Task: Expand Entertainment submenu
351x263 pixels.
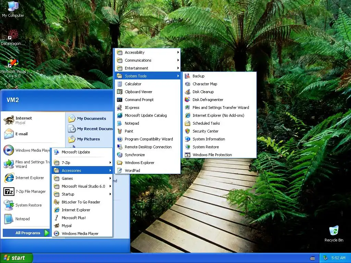Action: click(x=148, y=68)
